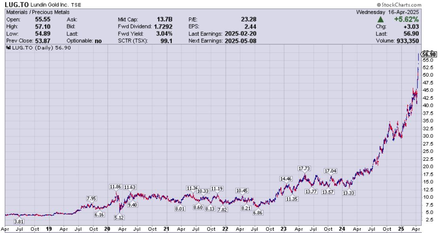Click the Fwd Dividend value '1.7292'
Image resolution: width=441 pixels, height=233 pixels.
163,27
